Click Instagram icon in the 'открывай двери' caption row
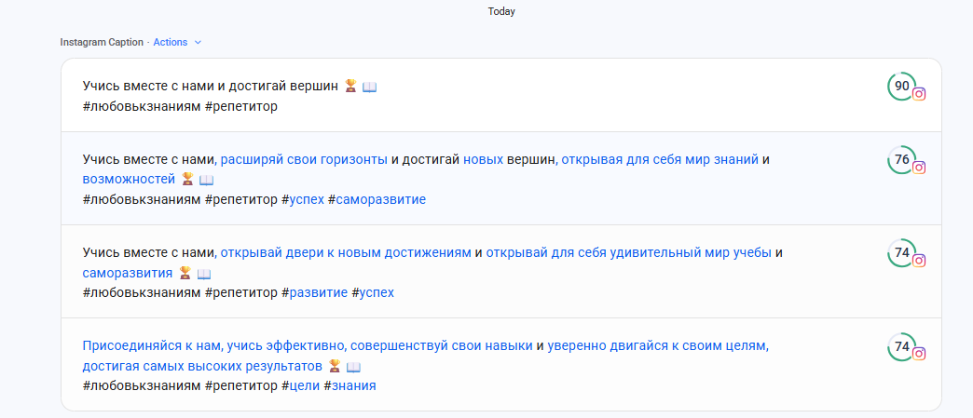 [919, 261]
